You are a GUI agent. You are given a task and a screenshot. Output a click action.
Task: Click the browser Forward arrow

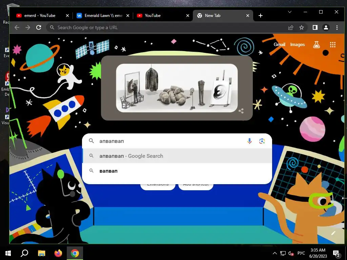(28, 27)
